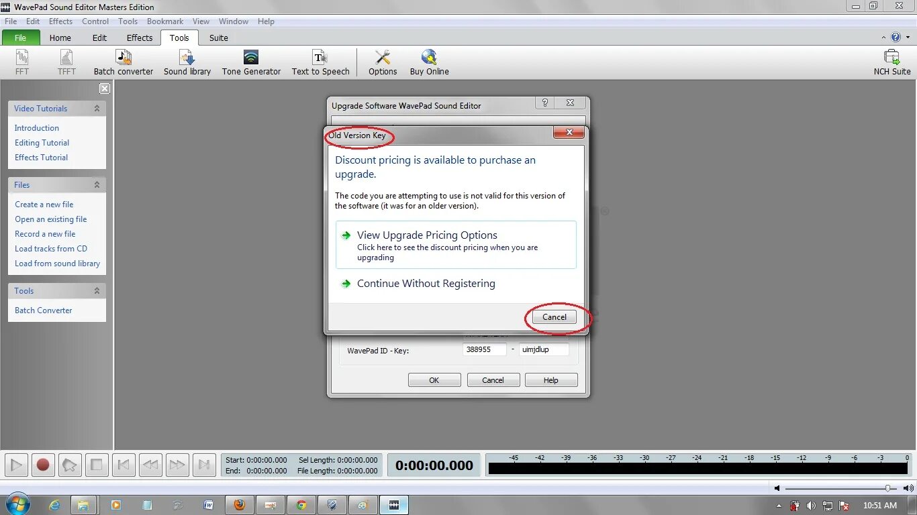
Task: Click the WavePad ID field with 388955
Action: click(x=485, y=349)
